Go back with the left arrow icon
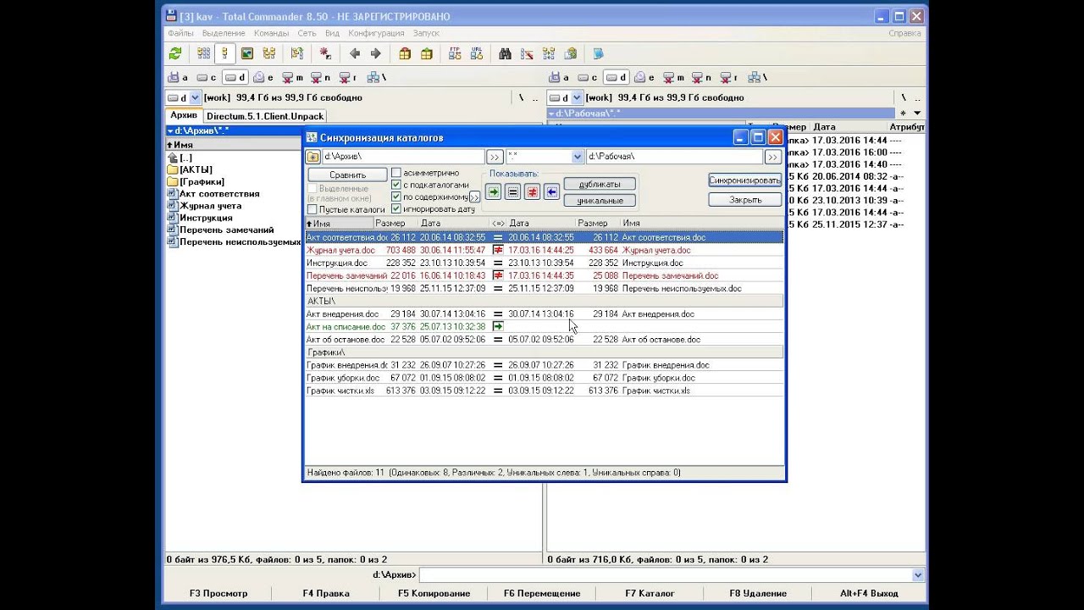The image size is (1084, 610). coord(354,53)
